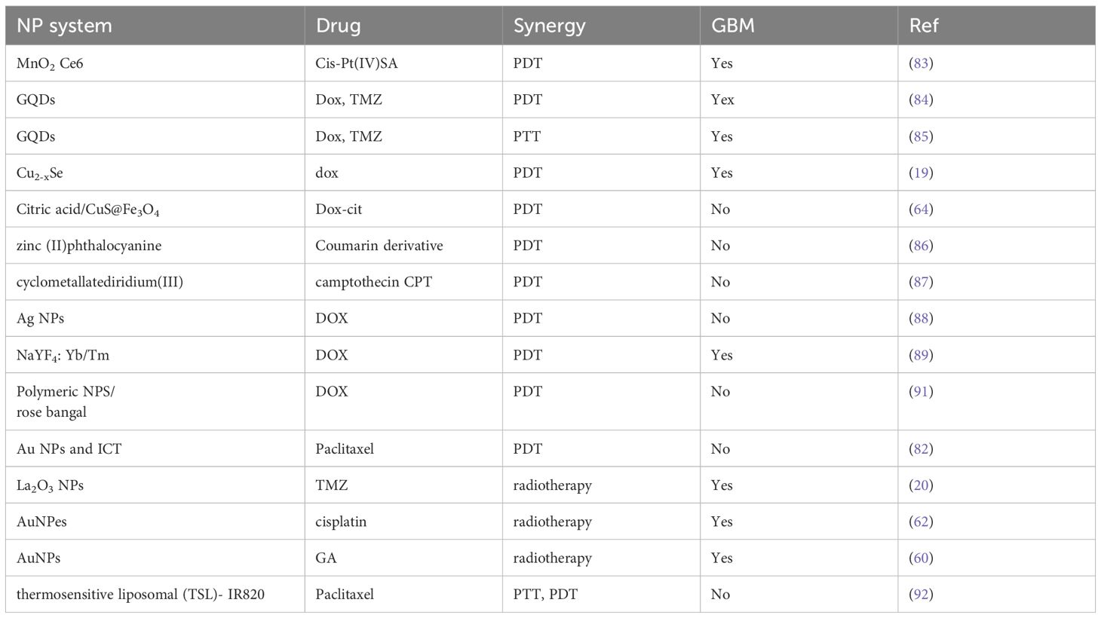Follow citation link 87
The height and width of the screenshot is (618, 1101).
click(921, 282)
